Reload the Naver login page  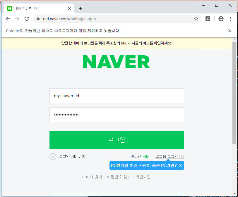(x=27, y=19)
